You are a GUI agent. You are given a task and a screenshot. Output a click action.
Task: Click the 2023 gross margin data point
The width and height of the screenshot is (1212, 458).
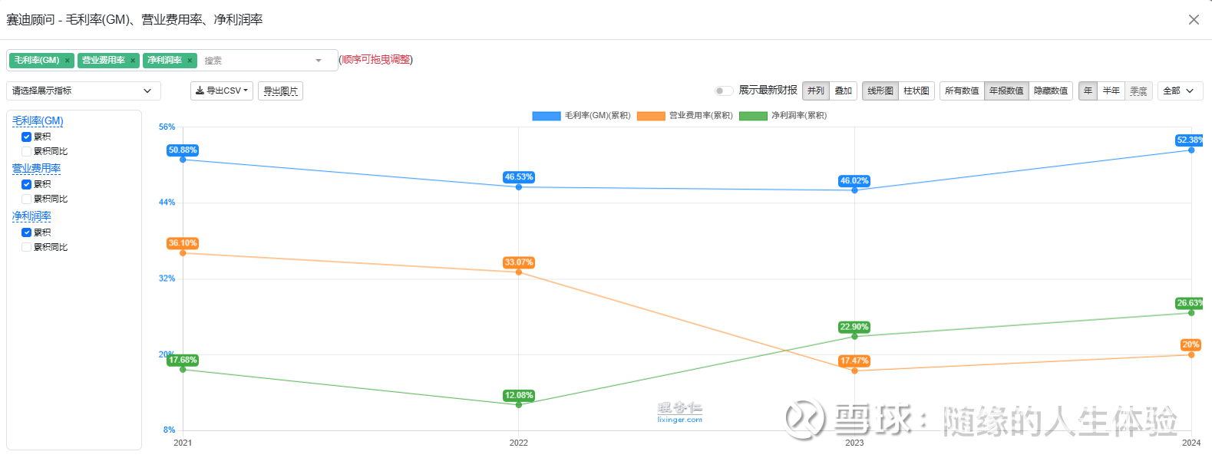click(854, 190)
